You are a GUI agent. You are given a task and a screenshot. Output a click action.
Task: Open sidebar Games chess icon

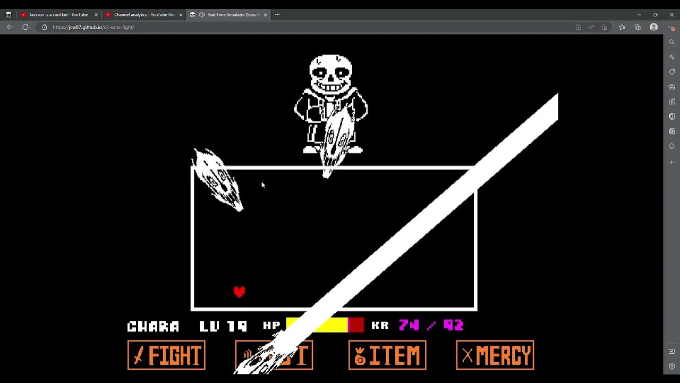pos(671,102)
